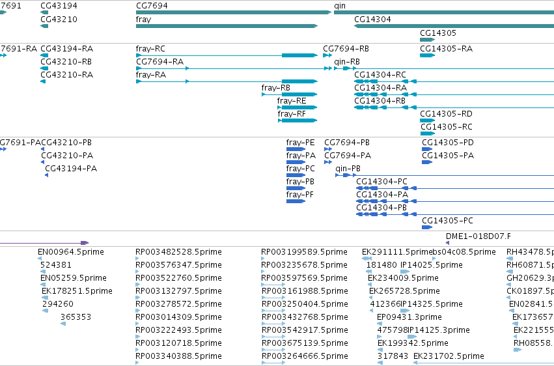Select the CG14305-PD protein label
Image resolution: width=554 pixels, height=366 pixels.
point(448,143)
